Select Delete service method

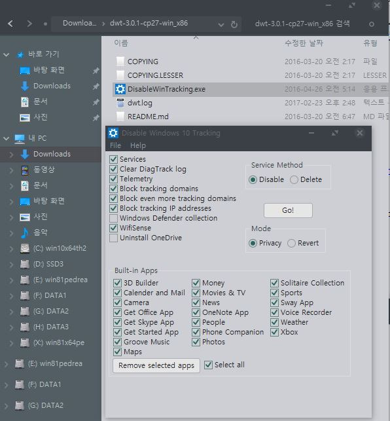tap(294, 179)
